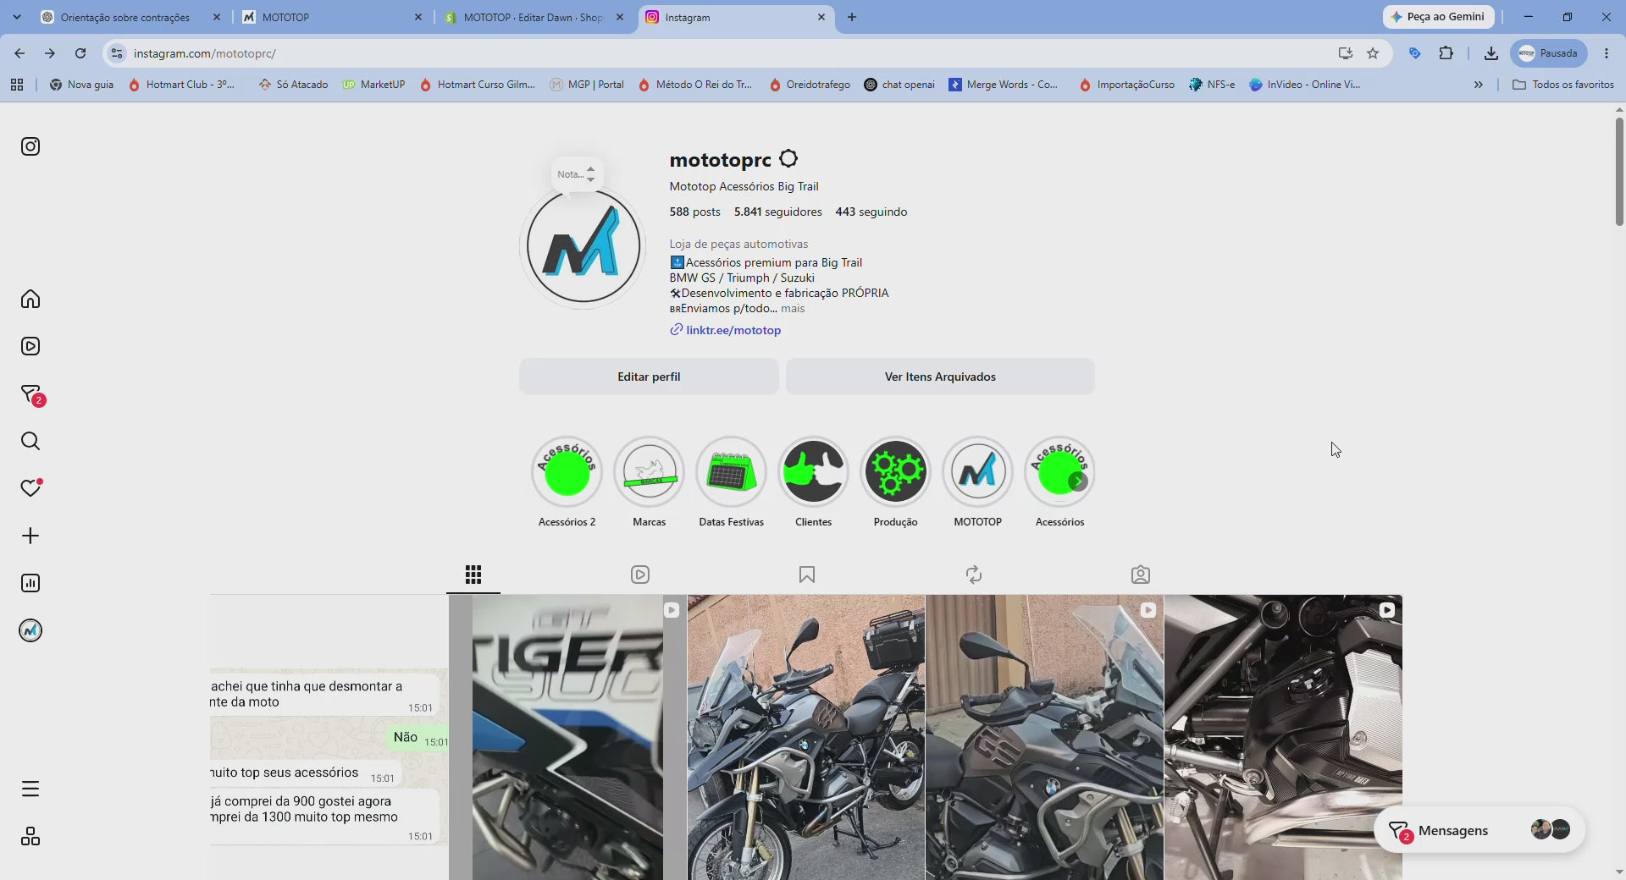Switch to the Reposts tab

tap(974, 575)
